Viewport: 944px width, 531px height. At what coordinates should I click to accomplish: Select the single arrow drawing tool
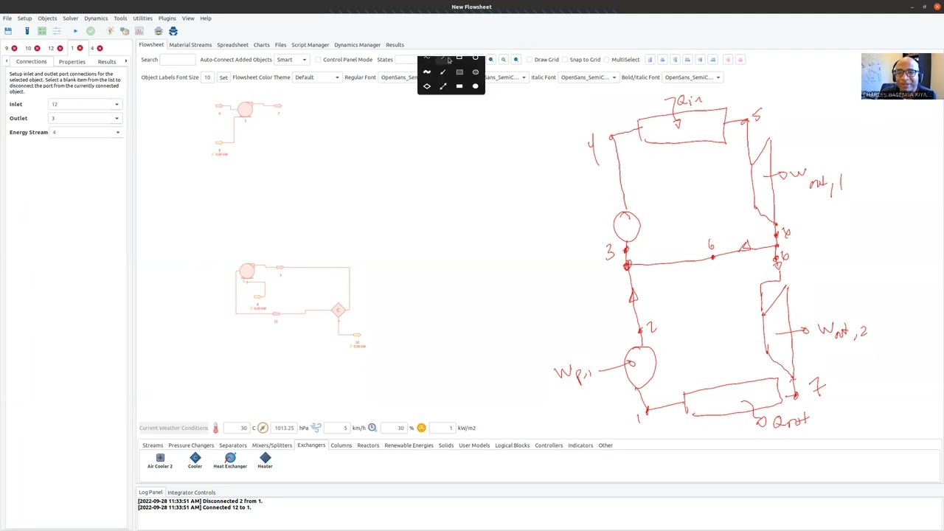click(x=443, y=72)
